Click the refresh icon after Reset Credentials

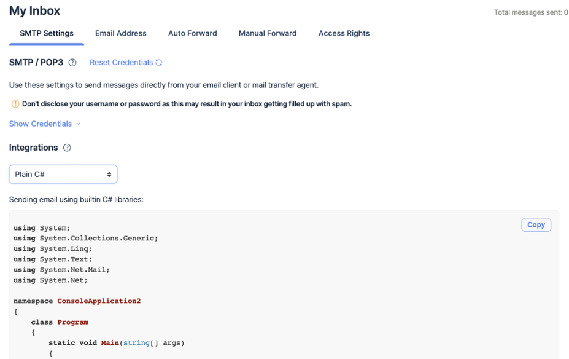159,63
